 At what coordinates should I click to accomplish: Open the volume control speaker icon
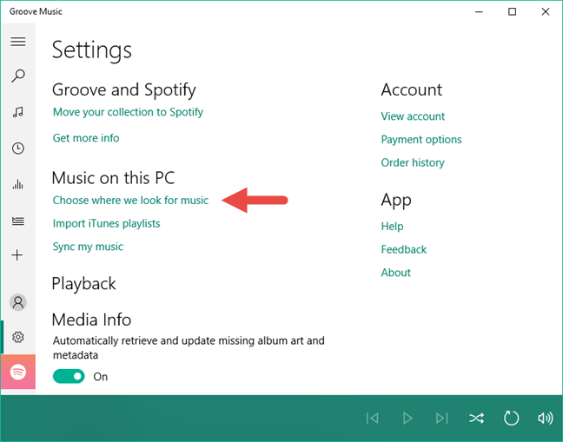(545, 418)
